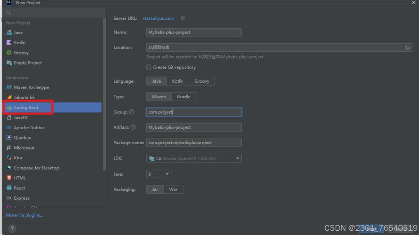Click the generator list scrollbar
The width and height of the screenshot is (419, 235).
point(104,94)
